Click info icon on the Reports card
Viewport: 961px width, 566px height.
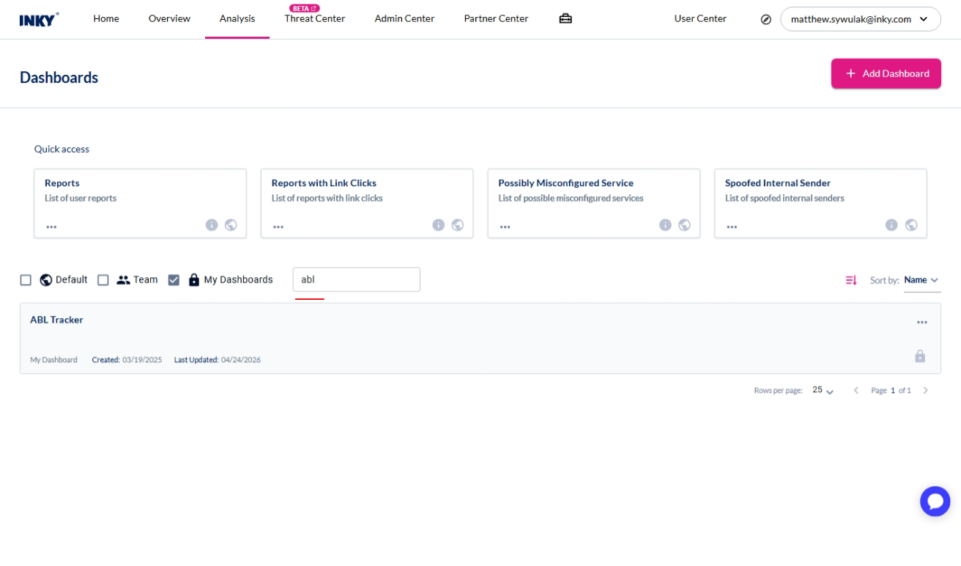coord(212,225)
